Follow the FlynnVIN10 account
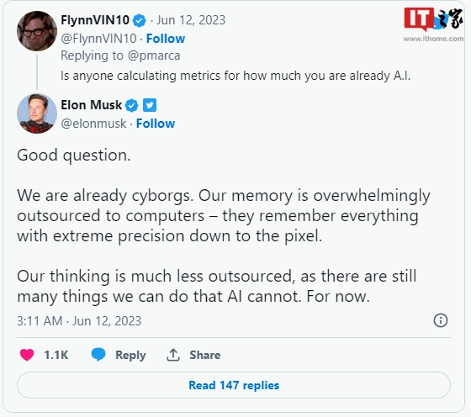Viewport: 471px width, 417px height. 166,39
